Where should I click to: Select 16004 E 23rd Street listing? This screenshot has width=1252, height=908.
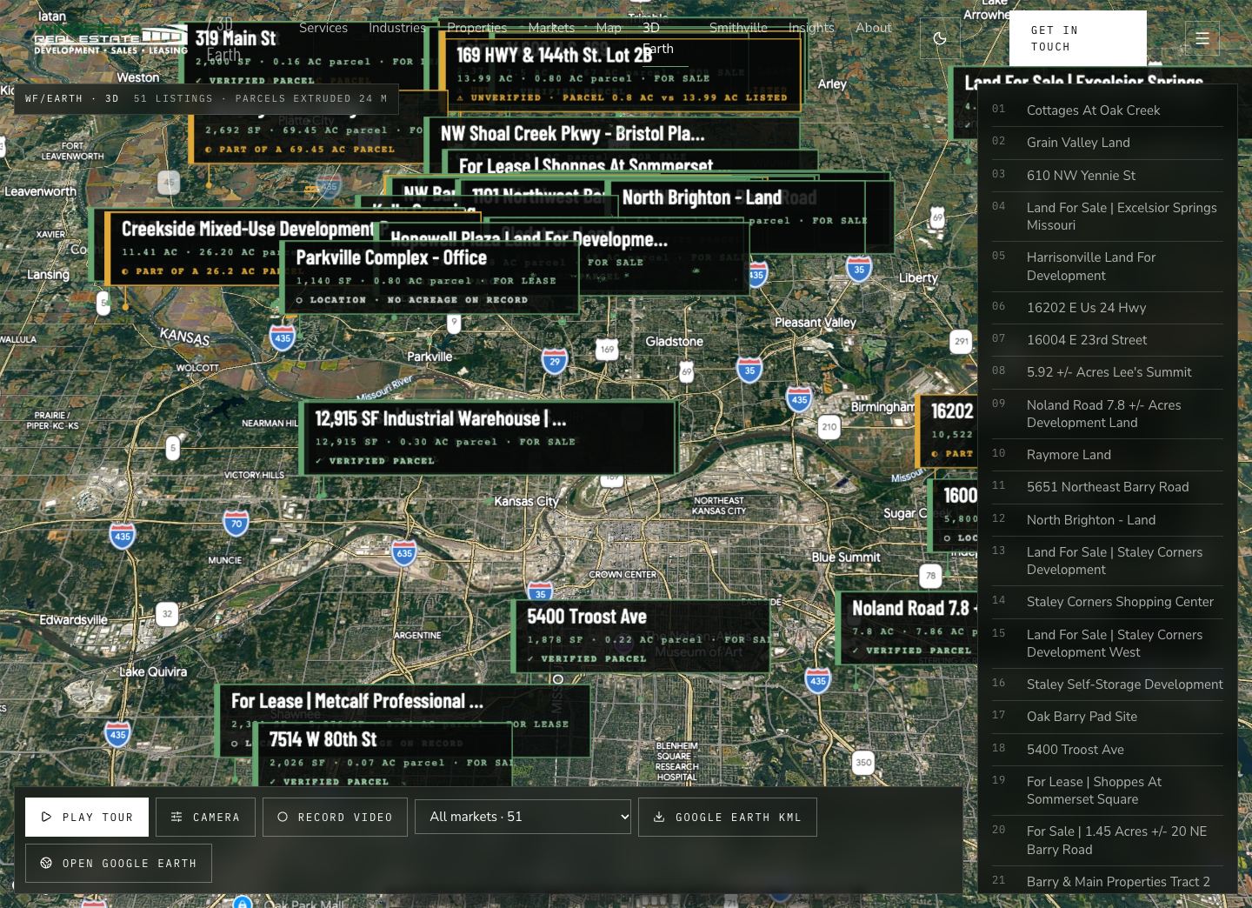coord(1108,340)
